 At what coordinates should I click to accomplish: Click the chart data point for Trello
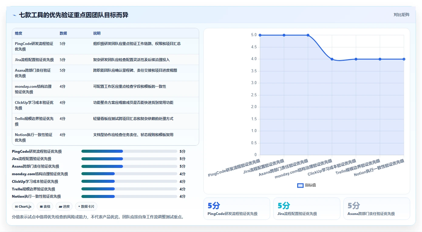tap(380, 59)
